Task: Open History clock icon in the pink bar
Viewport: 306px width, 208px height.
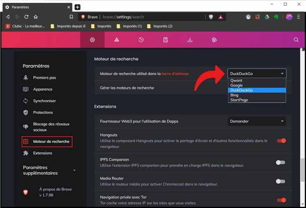Action: 141,40
